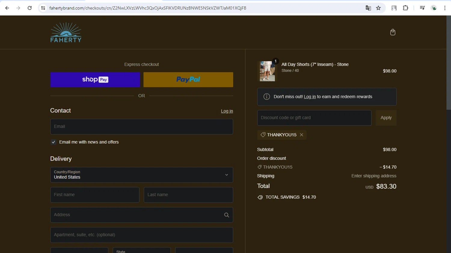Click the All Day Shorts product title
The image size is (451, 253).
pyautogui.click(x=315, y=65)
